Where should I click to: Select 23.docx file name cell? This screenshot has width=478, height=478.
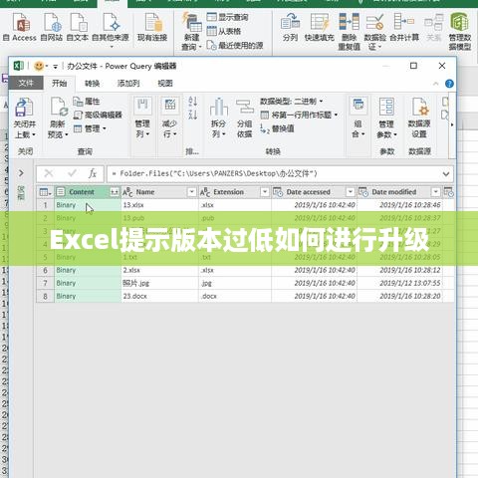(159, 296)
